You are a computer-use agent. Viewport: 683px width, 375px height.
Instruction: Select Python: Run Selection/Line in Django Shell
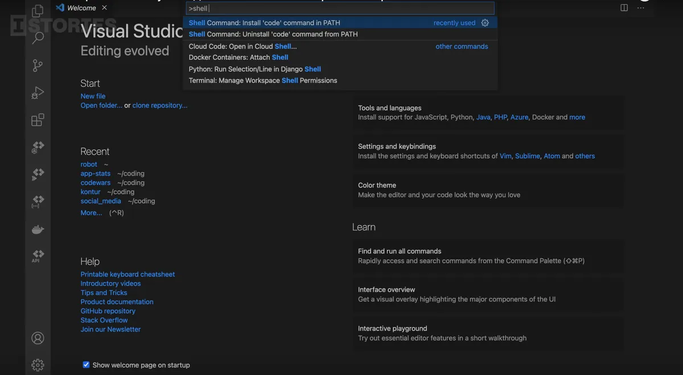coord(340,69)
